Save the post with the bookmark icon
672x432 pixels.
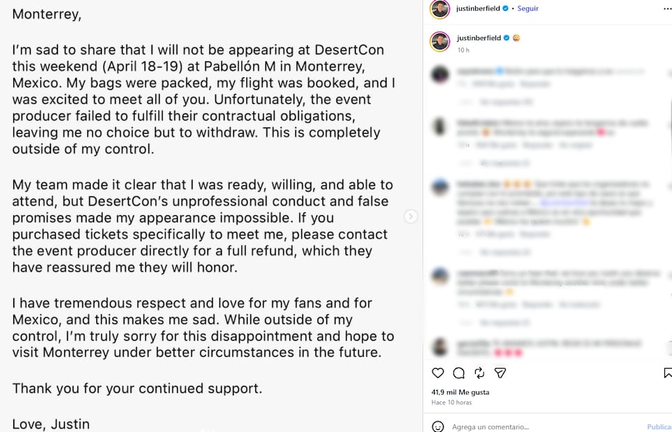click(x=668, y=373)
